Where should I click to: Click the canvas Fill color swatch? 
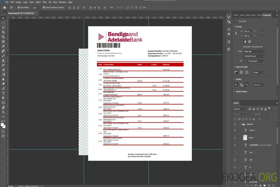pos(245,61)
